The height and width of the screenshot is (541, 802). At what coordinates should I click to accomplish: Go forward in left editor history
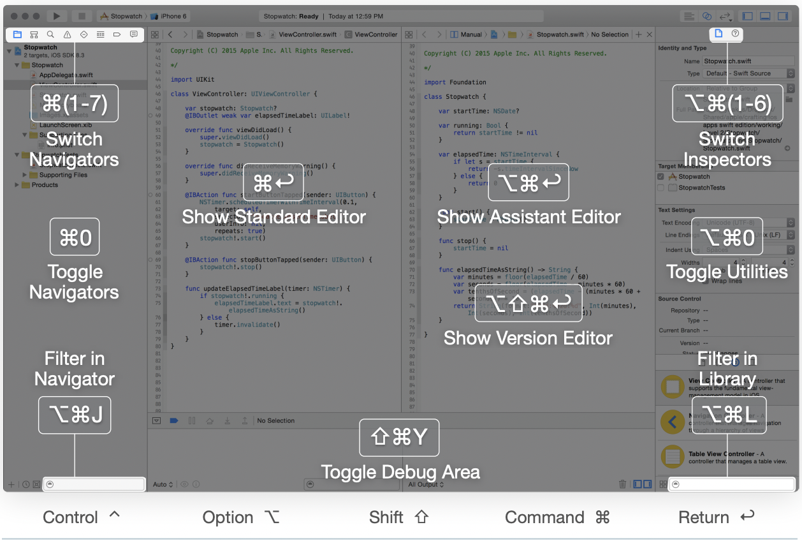click(186, 34)
